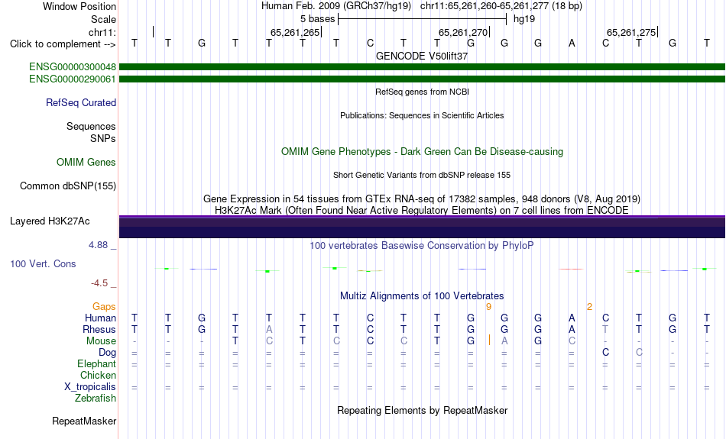The height and width of the screenshot is (439, 726).
Task: Click the chr11:65,261,260-65,261,277 (18 bp) position text
Action: [x=501, y=6]
